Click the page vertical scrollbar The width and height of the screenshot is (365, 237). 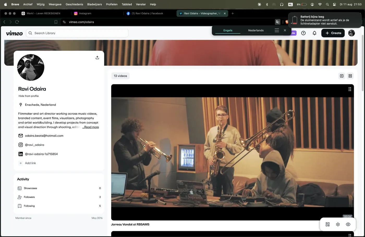point(363,63)
